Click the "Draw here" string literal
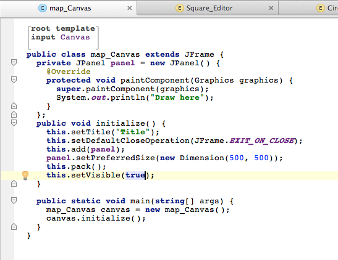Viewport: 338px width, 260px height. 177,97
